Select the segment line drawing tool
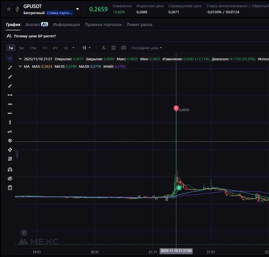The height and width of the screenshot is (257, 269). tap(10, 68)
